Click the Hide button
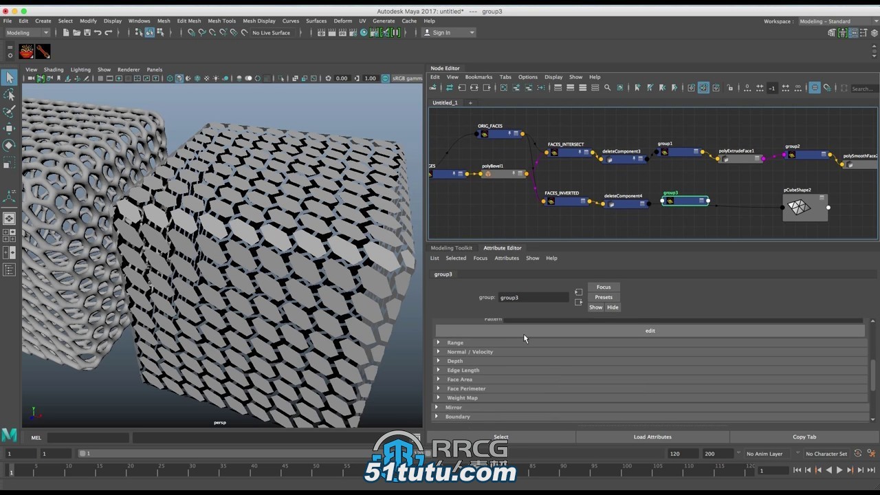880x495 pixels. point(613,307)
